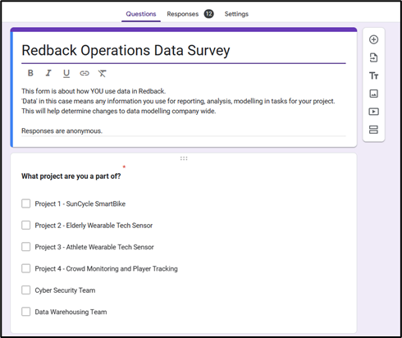Add a title and description block
This screenshot has width=402, height=338.
373,75
